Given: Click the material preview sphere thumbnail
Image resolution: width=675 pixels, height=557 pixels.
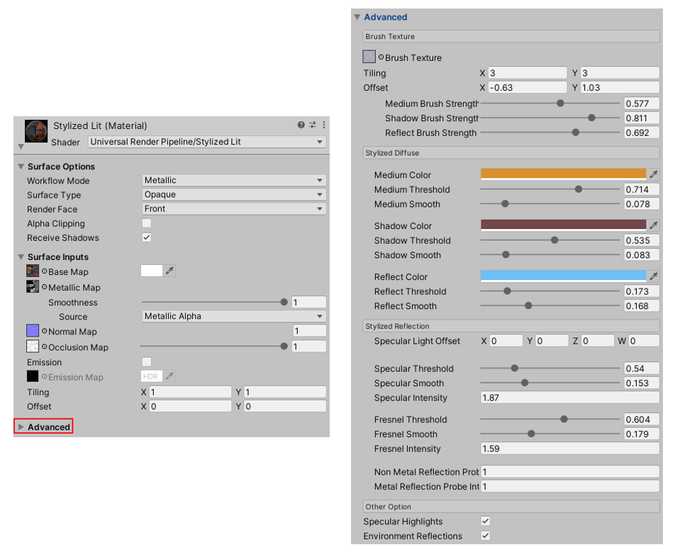Looking at the screenshot, I should click(36, 131).
